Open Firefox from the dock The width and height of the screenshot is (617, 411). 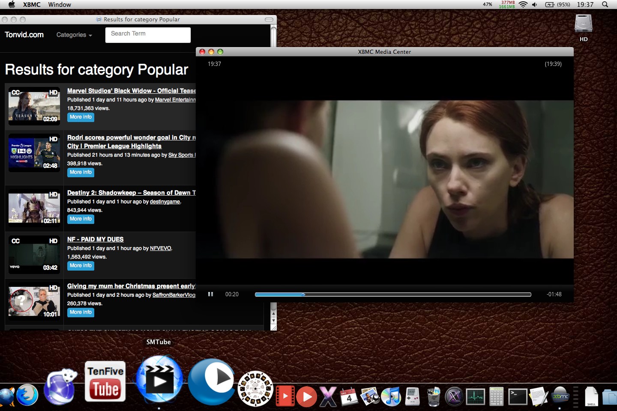click(27, 395)
